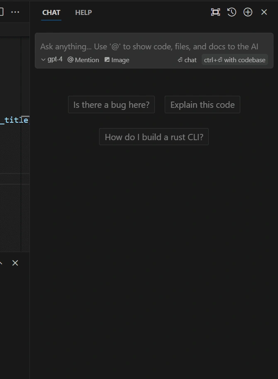Attach an Image to the chat
The image size is (278, 379).
[117, 60]
